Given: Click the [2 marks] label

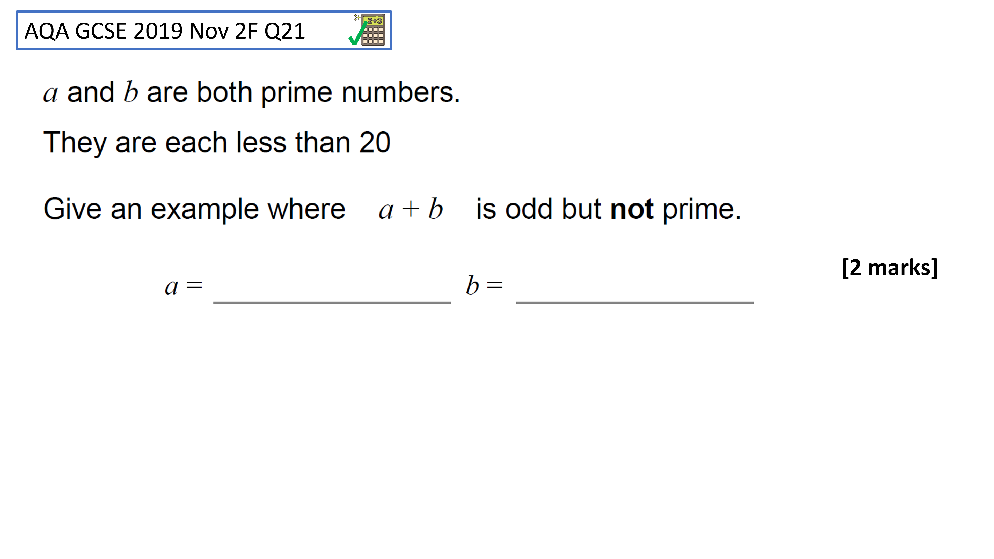Looking at the screenshot, I should click(890, 268).
